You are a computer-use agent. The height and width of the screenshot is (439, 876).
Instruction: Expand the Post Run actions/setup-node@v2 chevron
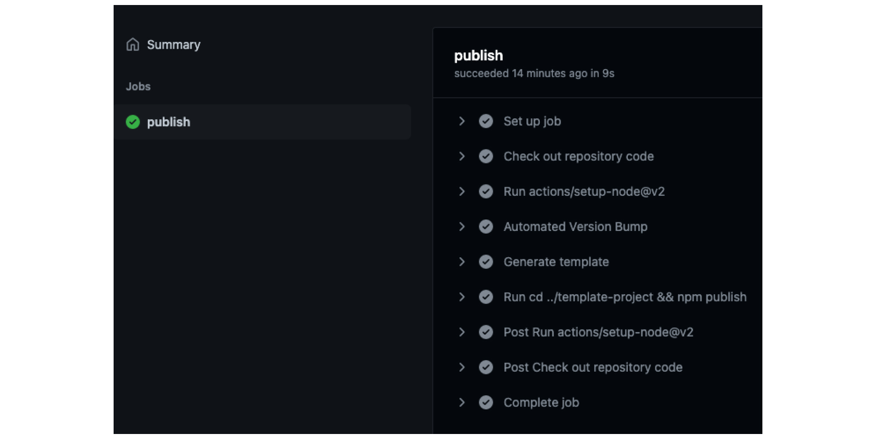(462, 332)
